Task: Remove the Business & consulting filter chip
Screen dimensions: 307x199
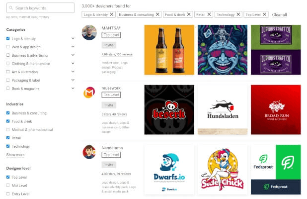Action: point(157,15)
